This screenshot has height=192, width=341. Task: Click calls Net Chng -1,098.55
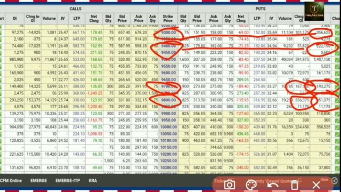pos(94,134)
